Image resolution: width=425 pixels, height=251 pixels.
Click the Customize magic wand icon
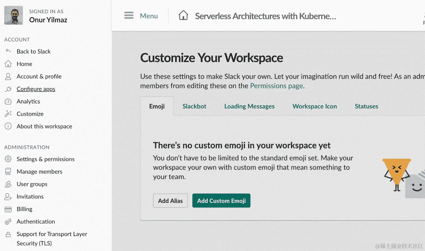(x=8, y=114)
